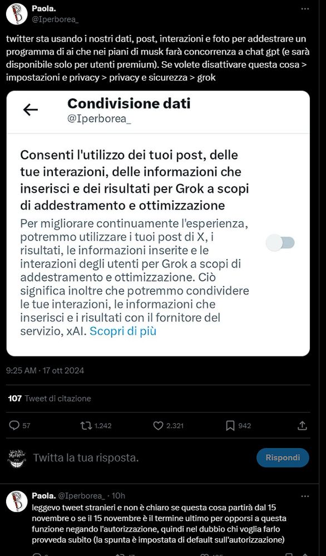Open the three-dot menu on main post
The image size is (326, 556).
305,9
